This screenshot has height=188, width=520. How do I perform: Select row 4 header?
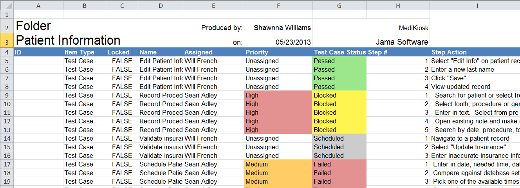6,52
